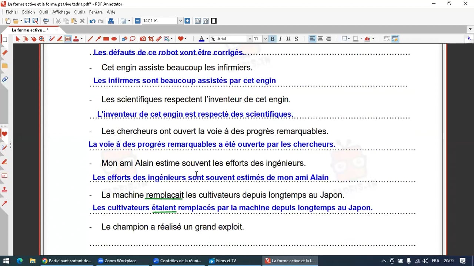Image resolution: width=474 pixels, height=266 pixels.
Task: Switch to Zoom Workplace in taskbar
Action: (117, 261)
